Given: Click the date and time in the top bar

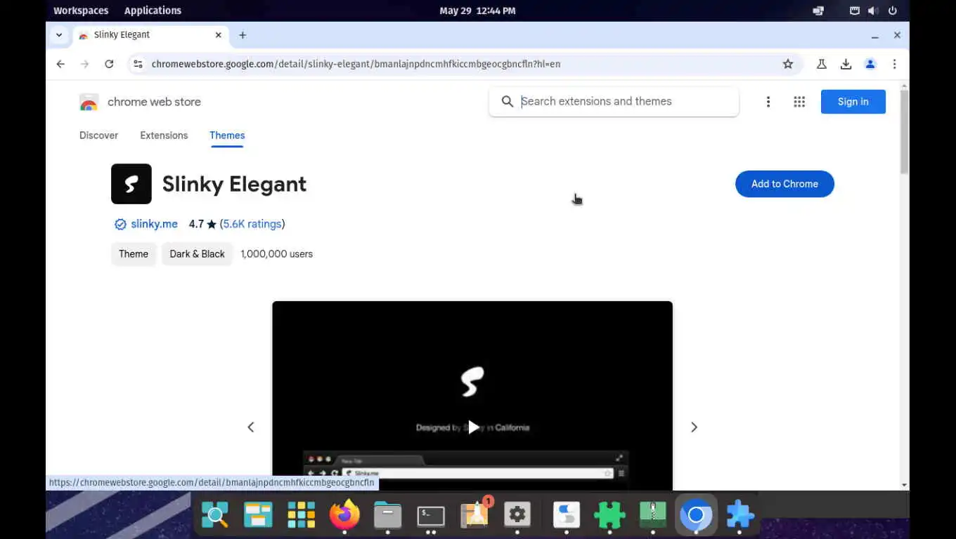Looking at the screenshot, I should click(477, 11).
